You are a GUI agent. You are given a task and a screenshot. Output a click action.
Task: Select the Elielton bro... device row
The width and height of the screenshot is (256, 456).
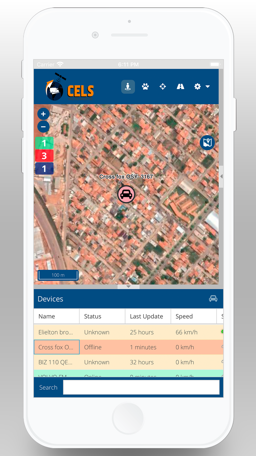click(x=129, y=332)
